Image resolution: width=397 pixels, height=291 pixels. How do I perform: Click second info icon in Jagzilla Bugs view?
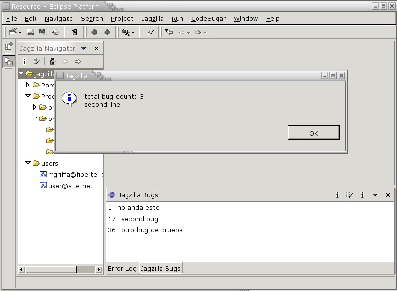[362, 195]
